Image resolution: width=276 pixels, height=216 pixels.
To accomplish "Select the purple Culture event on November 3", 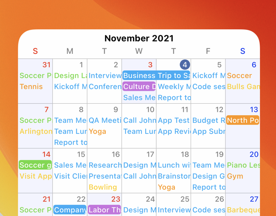I will pyautogui.click(x=139, y=86).
